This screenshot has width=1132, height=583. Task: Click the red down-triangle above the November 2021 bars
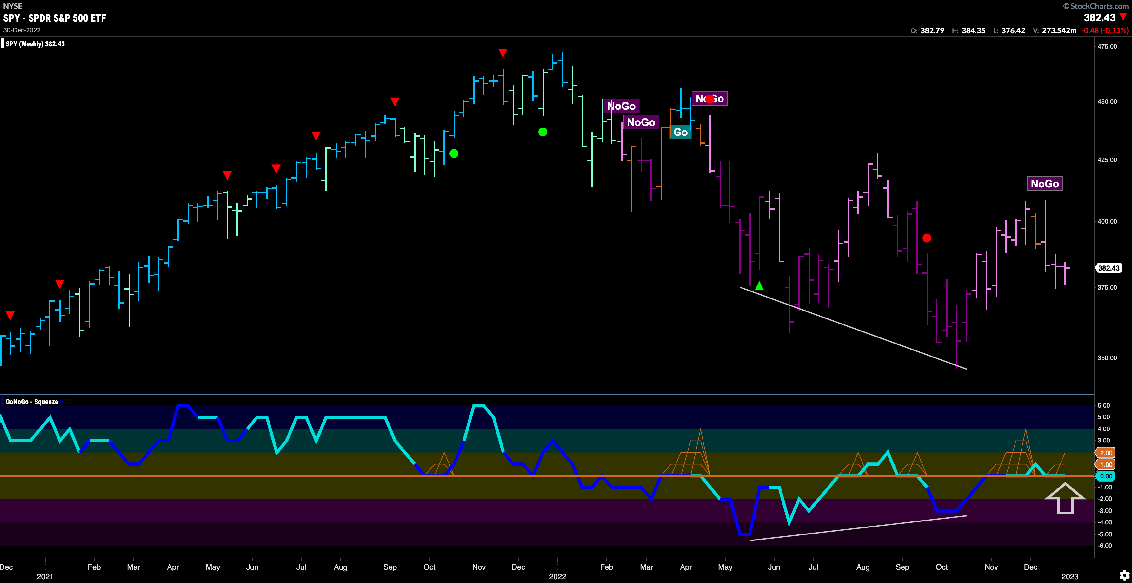click(x=503, y=53)
